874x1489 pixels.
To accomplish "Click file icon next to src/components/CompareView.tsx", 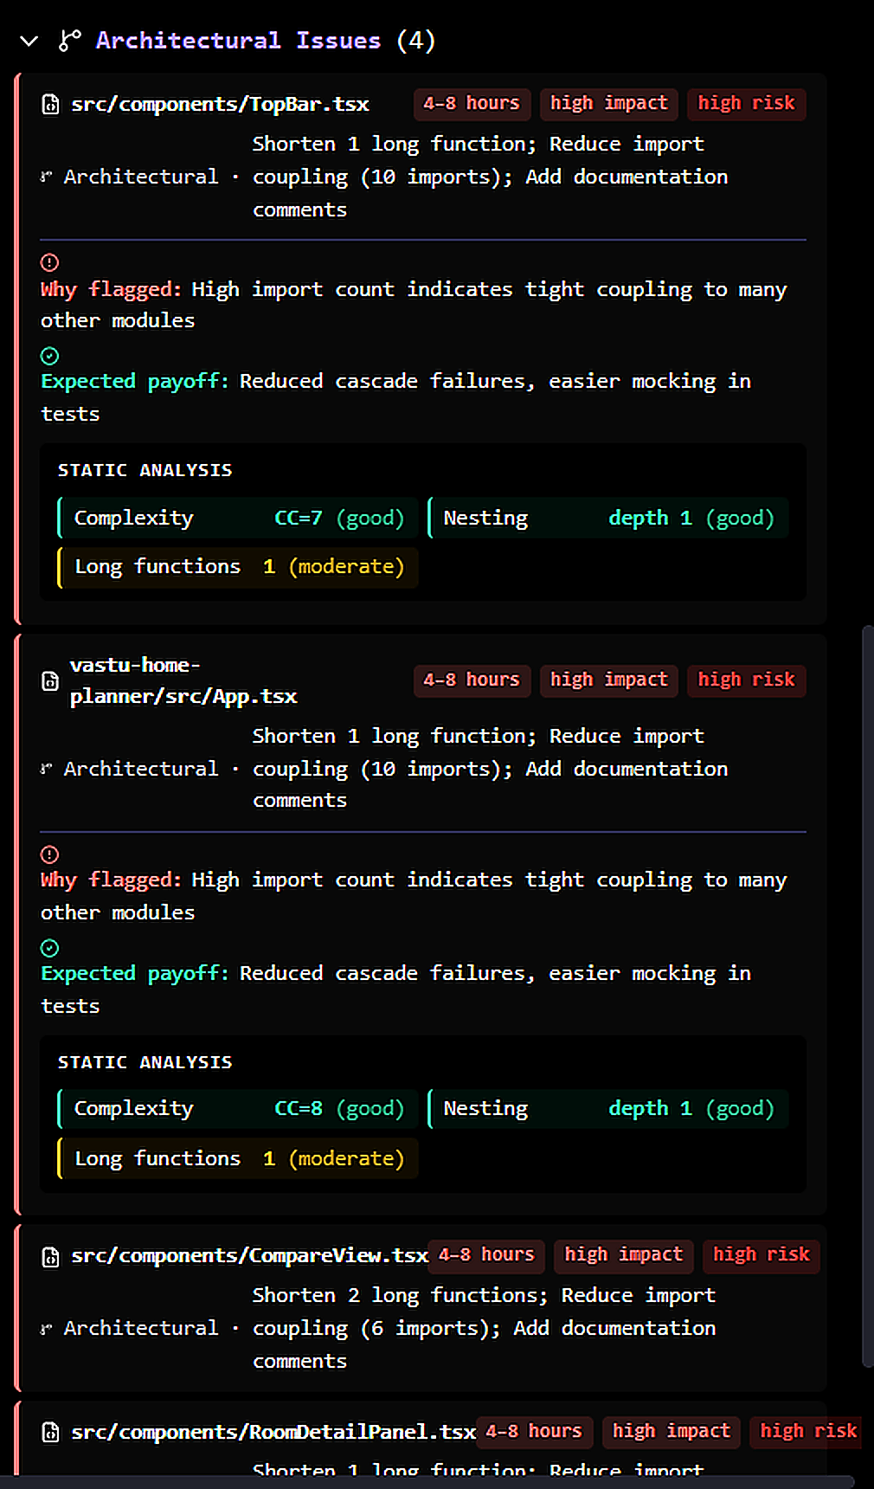I will [x=51, y=1257].
